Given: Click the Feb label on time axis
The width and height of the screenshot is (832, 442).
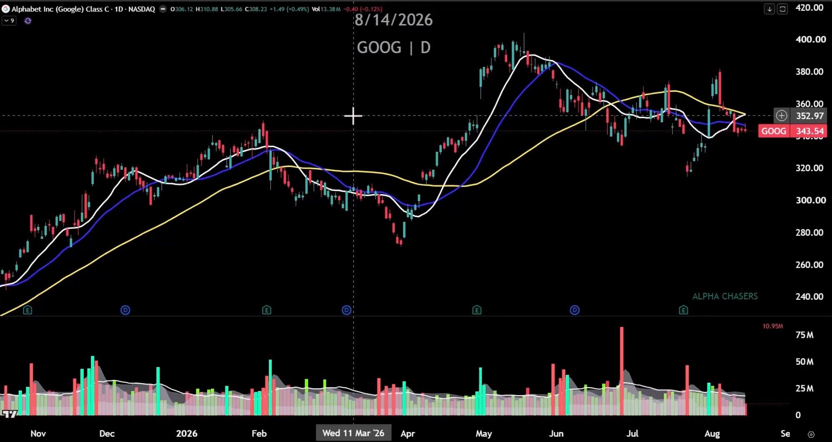Looking at the screenshot, I should (x=259, y=433).
